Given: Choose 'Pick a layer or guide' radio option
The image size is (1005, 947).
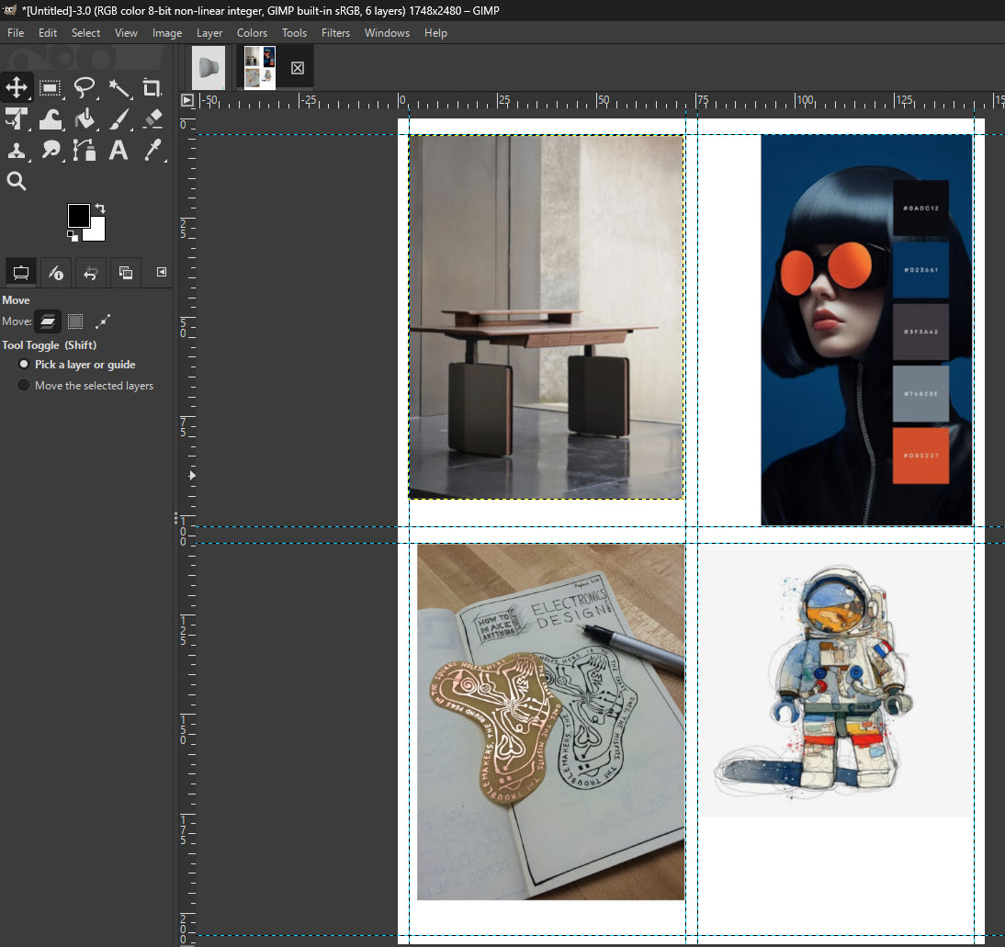Looking at the screenshot, I should 24,365.
